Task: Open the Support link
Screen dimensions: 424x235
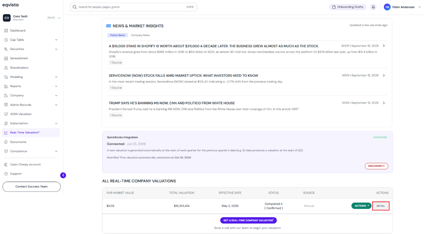Action: pos(16,174)
